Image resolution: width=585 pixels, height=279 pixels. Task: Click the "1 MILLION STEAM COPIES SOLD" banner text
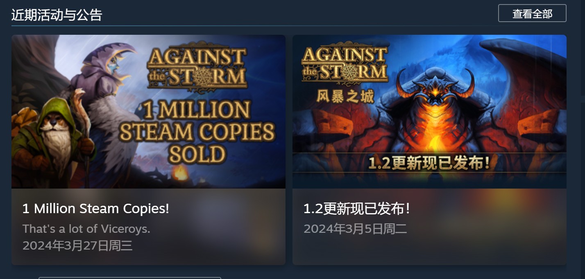point(198,132)
